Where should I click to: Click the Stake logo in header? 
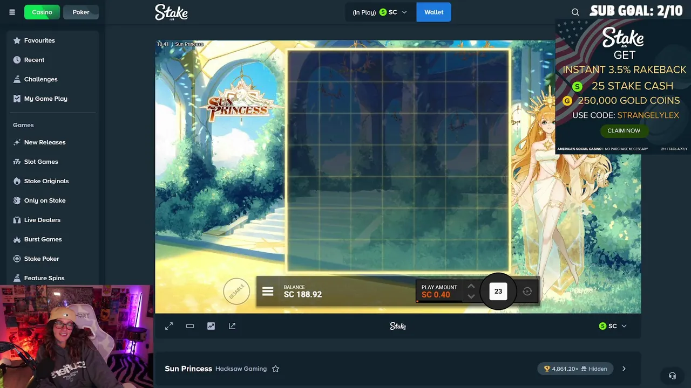(171, 12)
